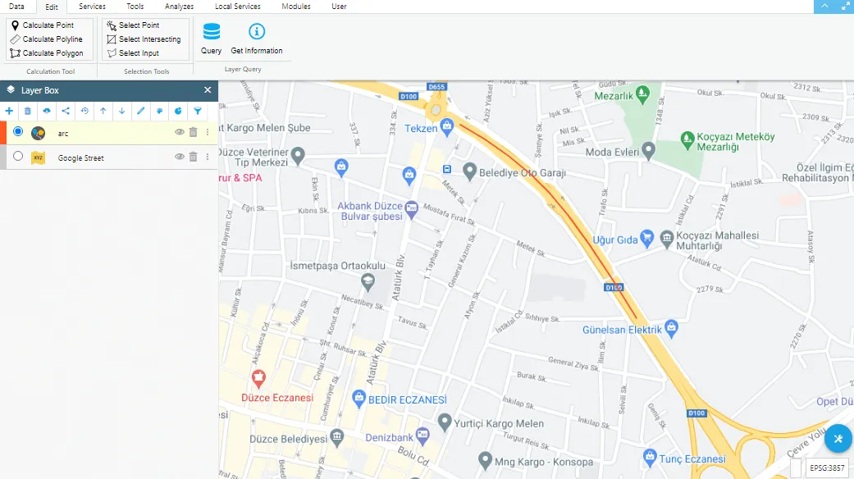Choose the Calculate Point tool
Image resolution: width=854 pixels, height=479 pixels.
43,25
